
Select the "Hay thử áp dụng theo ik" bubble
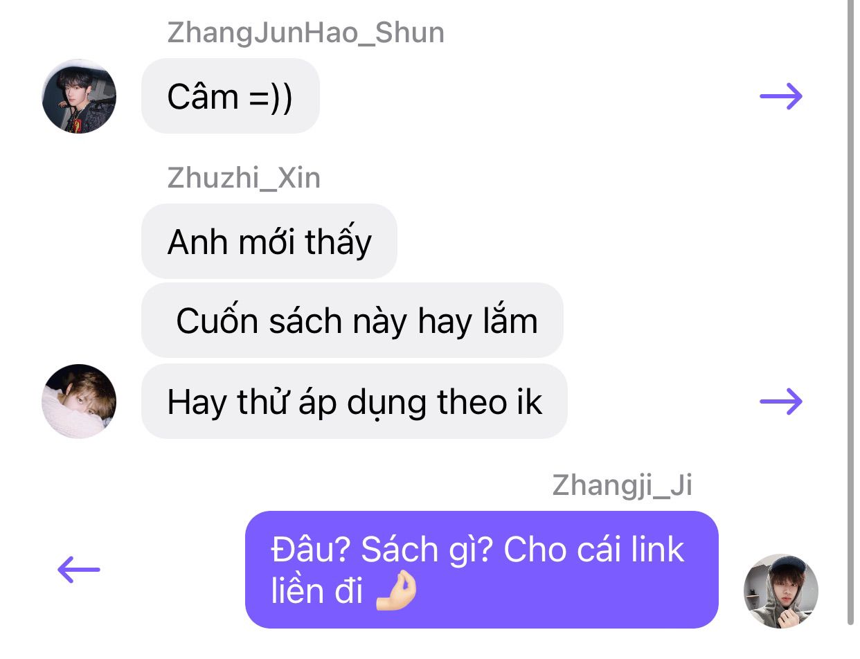(355, 401)
